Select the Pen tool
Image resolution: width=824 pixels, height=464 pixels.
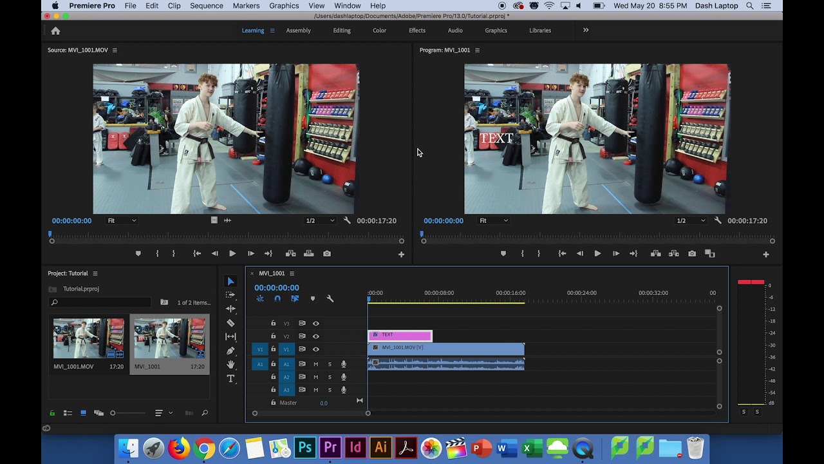230,351
